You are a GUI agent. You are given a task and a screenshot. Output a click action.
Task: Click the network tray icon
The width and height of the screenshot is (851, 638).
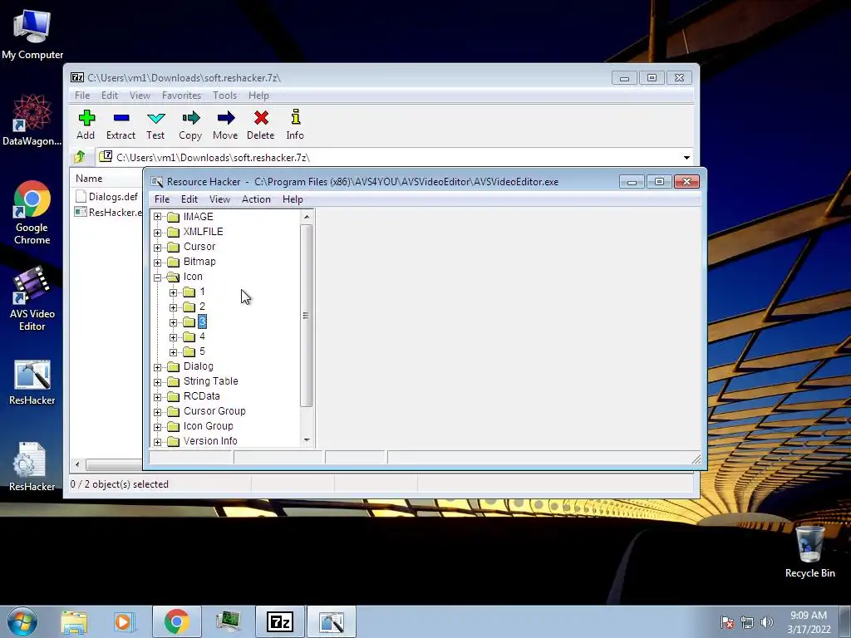coord(747,622)
